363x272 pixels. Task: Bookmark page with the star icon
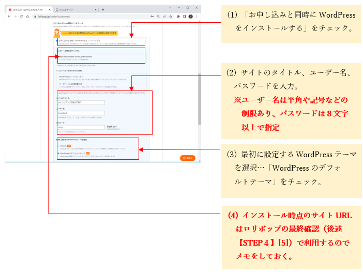point(171,17)
